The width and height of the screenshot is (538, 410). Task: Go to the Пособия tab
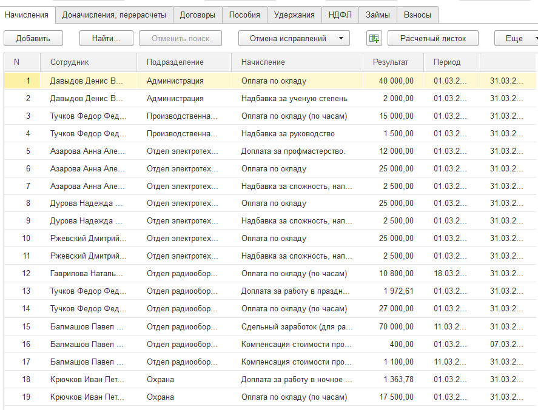tap(244, 15)
